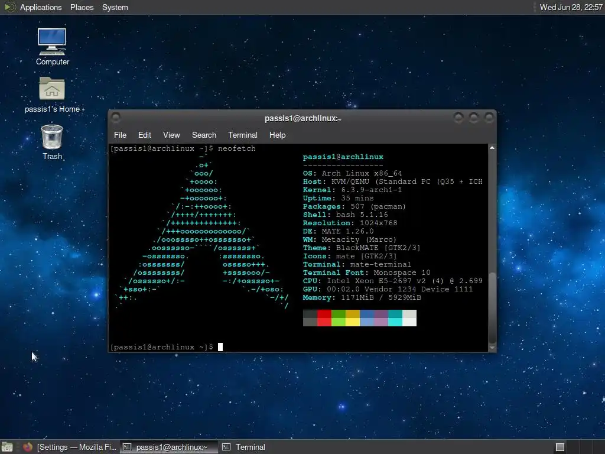Click the red color block in neofetch
Viewport: 605px width, 454px height.
point(324,317)
